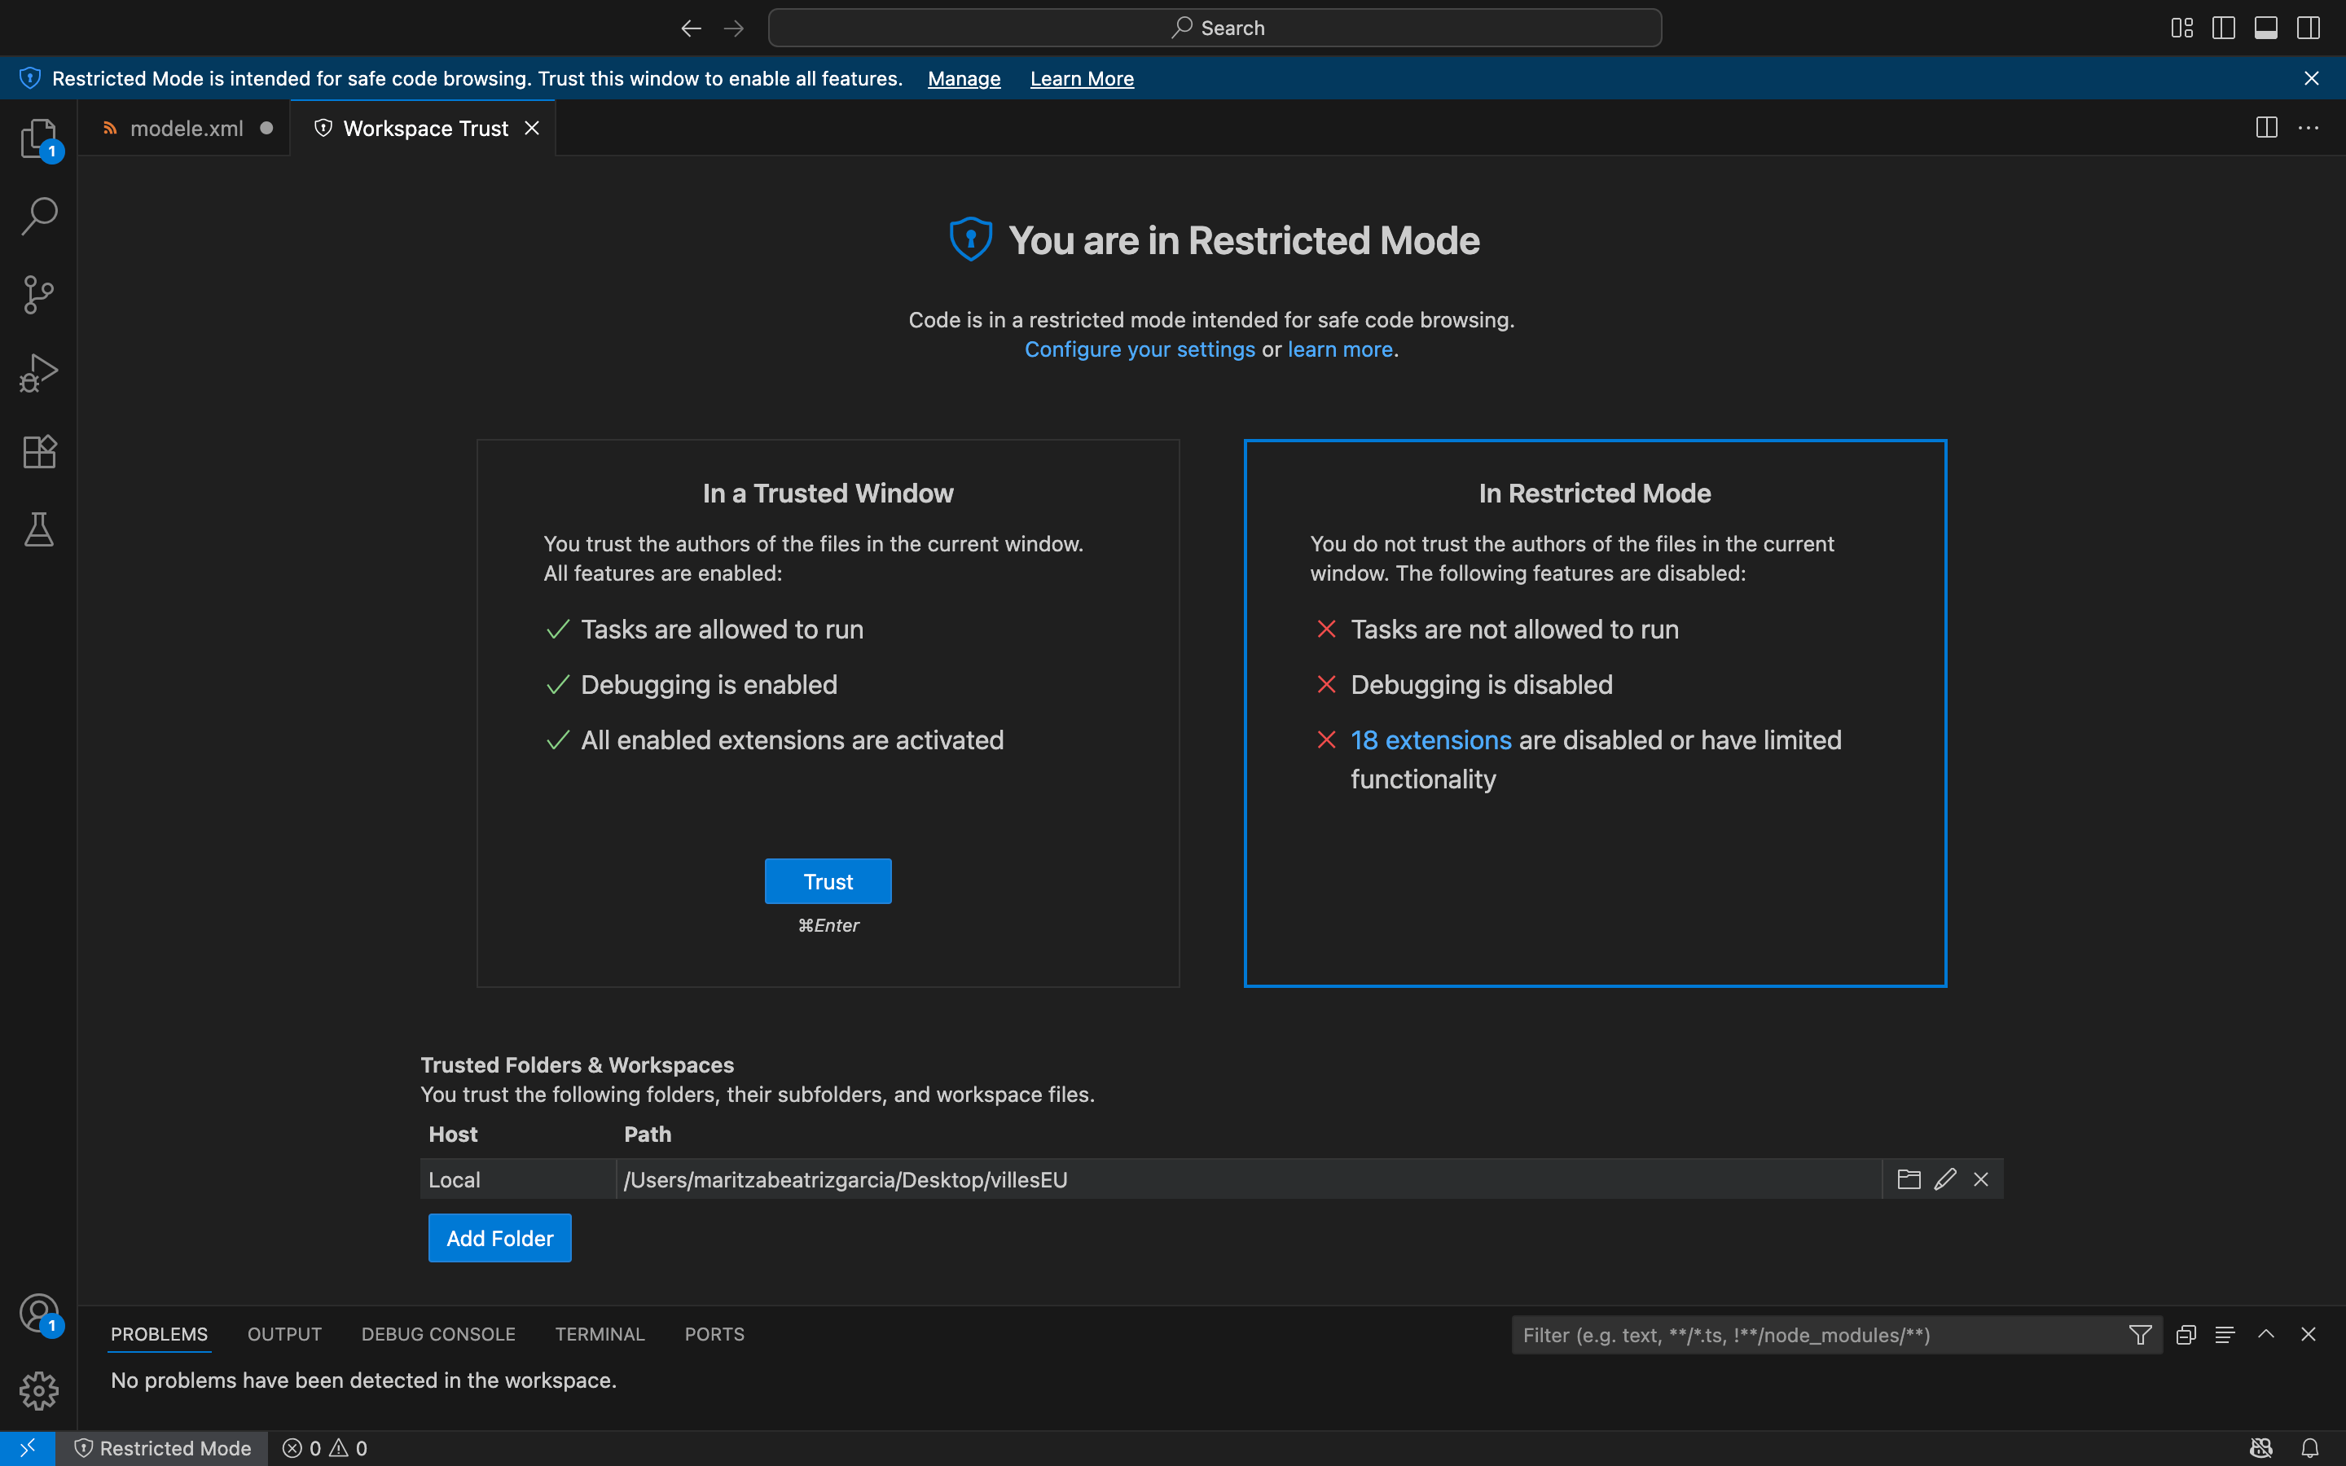Expand the editor actions overflow menu
Screen dimensions: 2346x1466
point(2311,127)
